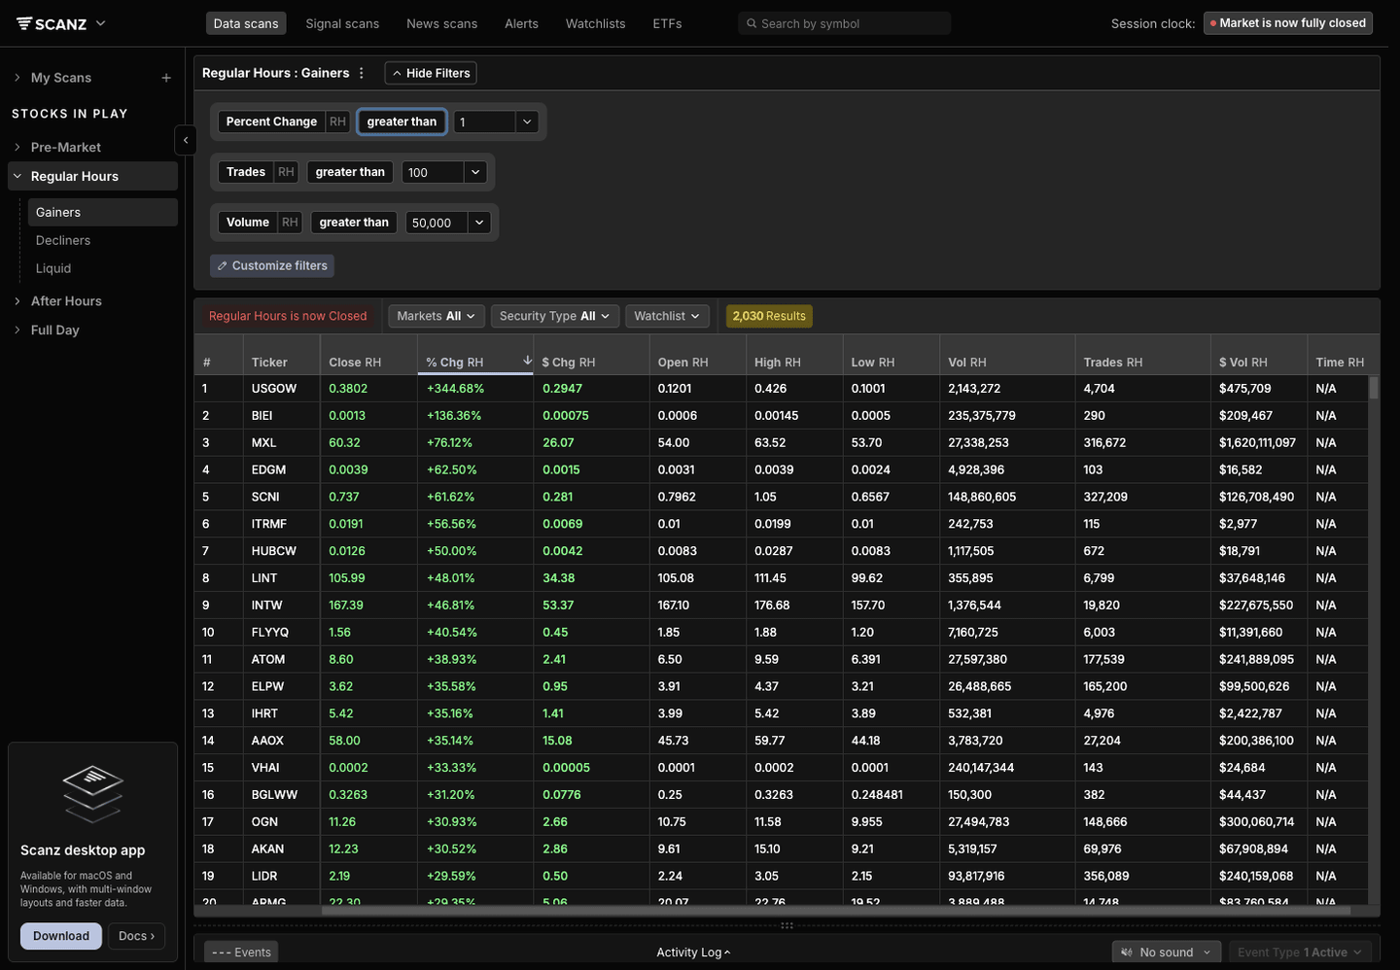
Task: Open the Trades value dropdown
Action: tap(475, 172)
